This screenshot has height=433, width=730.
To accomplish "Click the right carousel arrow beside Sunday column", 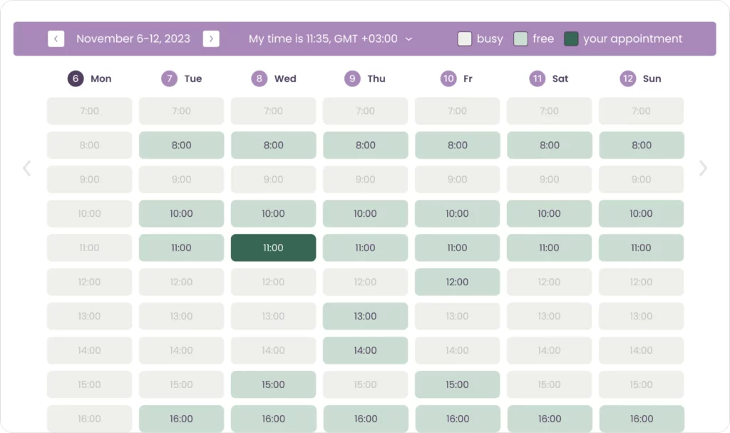I will (x=703, y=168).
